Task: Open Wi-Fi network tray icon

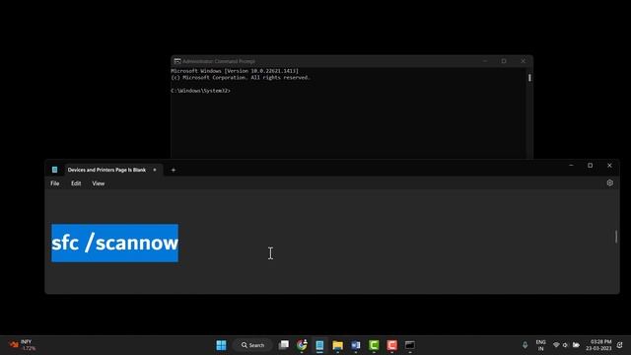Action: 556,345
